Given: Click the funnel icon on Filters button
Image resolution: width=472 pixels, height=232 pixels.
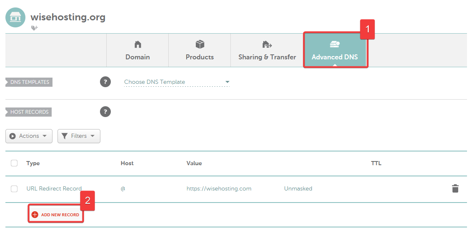Looking at the screenshot, I should (x=65, y=136).
